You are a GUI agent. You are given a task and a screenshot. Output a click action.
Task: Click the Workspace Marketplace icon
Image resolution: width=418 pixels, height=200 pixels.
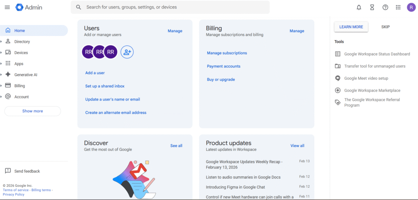pyautogui.click(x=338, y=90)
